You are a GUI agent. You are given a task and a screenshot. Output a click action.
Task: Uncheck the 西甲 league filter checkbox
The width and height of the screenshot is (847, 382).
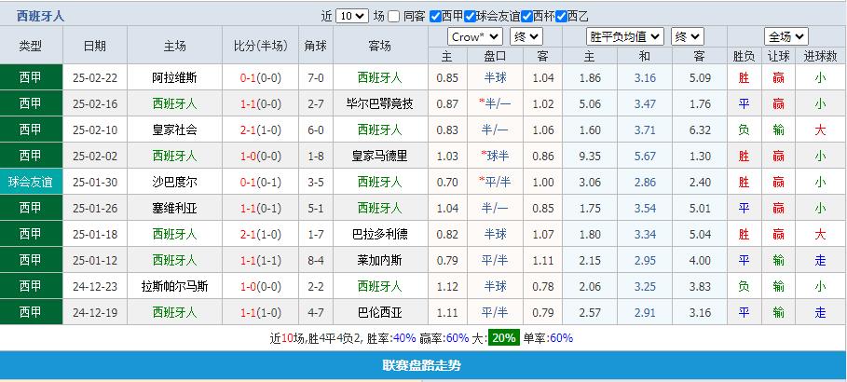point(435,16)
